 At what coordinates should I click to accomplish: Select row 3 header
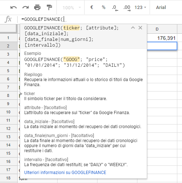coord(8,54)
